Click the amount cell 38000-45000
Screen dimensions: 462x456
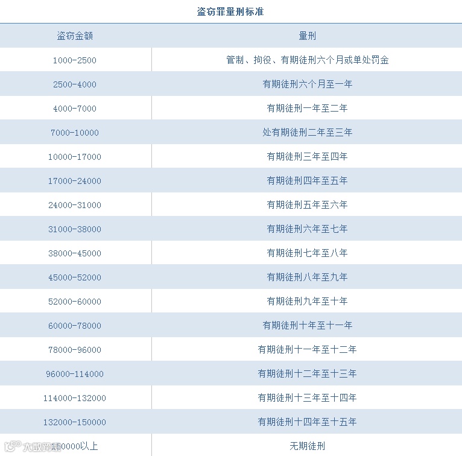75,253
